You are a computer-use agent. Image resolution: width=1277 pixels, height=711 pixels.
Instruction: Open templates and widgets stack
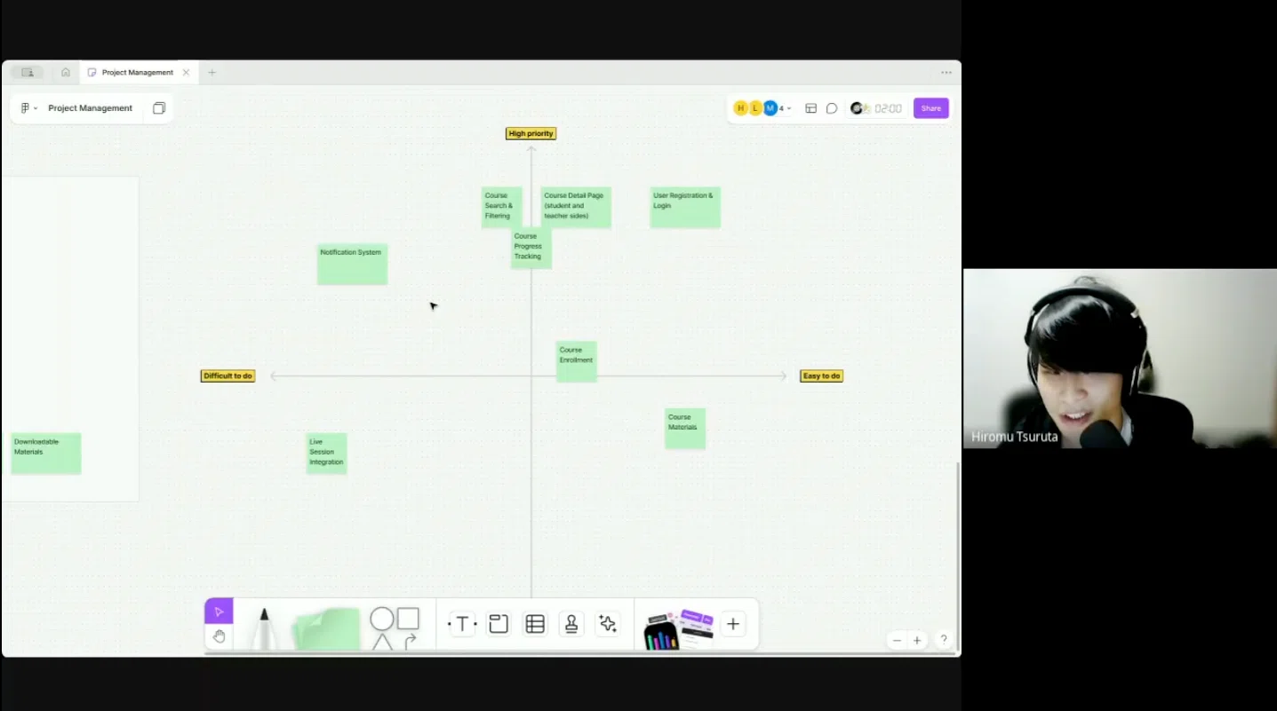click(x=679, y=628)
